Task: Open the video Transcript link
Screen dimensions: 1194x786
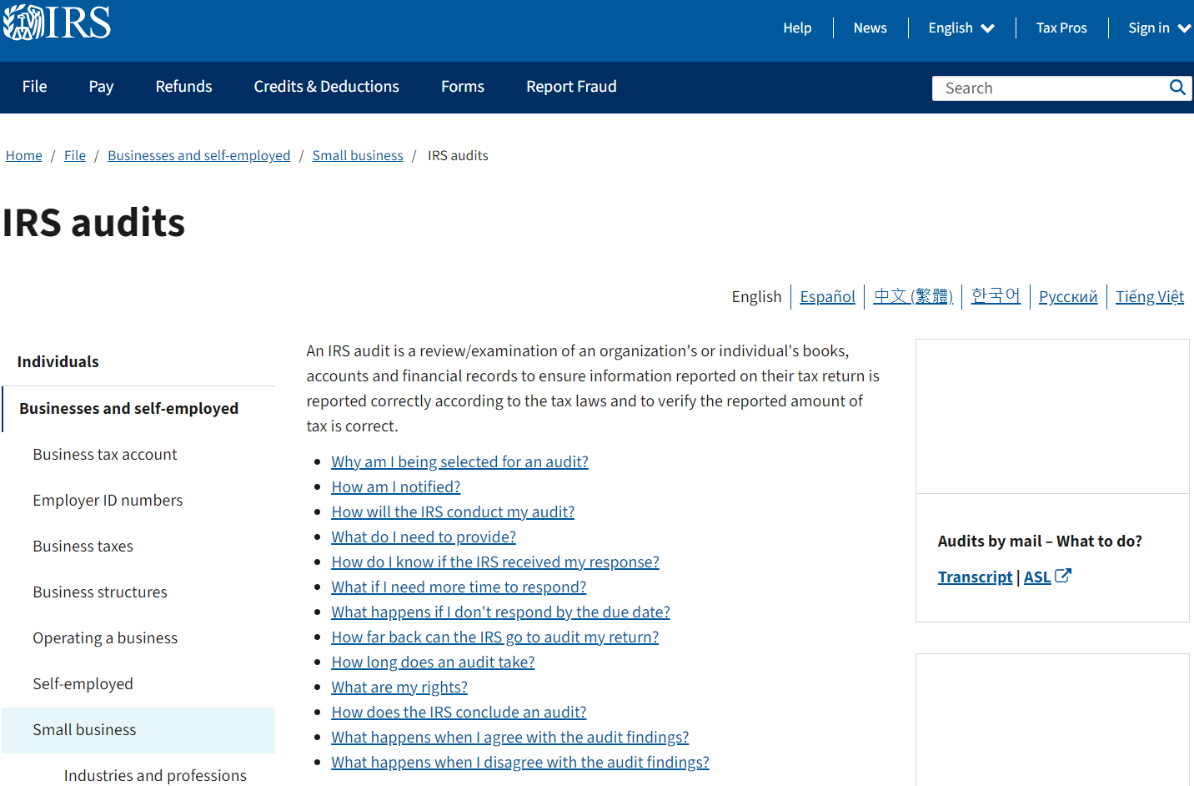Action: pyautogui.click(x=976, y=577)
